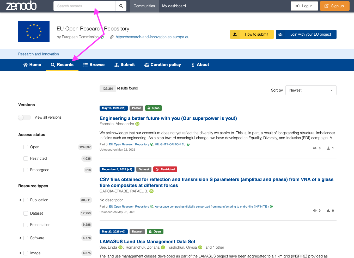354x258 pixels.
Task: Click the ORCID icon next to See, Linda
Action: click(120, 247)
